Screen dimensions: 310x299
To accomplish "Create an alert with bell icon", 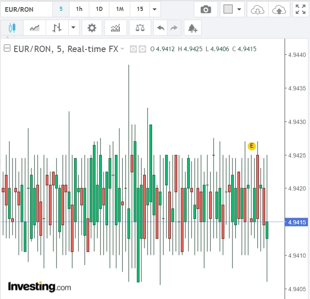I will pos(193,28).
